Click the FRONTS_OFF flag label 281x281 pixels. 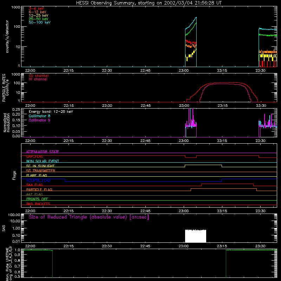[x=37, y=199]
